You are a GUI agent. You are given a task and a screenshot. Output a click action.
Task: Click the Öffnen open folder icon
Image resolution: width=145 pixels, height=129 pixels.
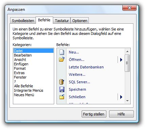coord(62,59)
